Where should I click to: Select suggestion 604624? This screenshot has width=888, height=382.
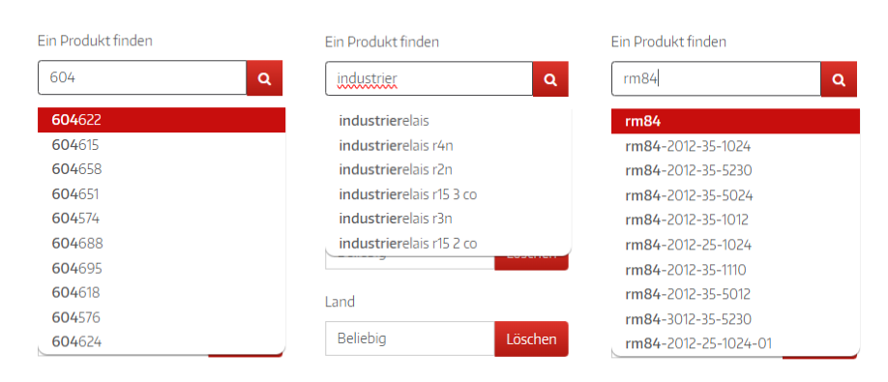pos(162,341)
